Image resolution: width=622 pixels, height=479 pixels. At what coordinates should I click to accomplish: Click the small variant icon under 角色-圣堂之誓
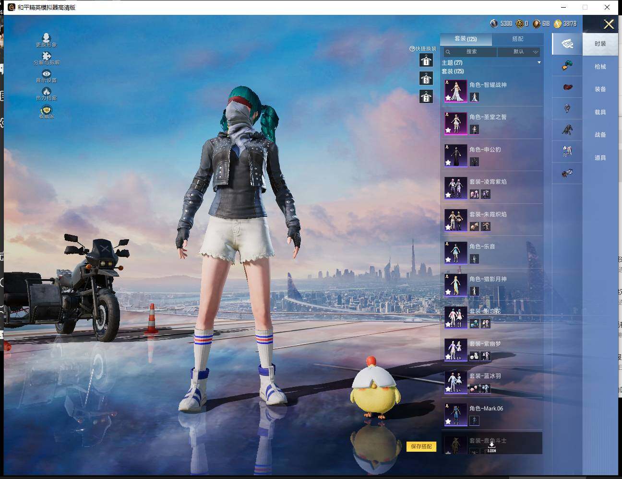(474, 129)
